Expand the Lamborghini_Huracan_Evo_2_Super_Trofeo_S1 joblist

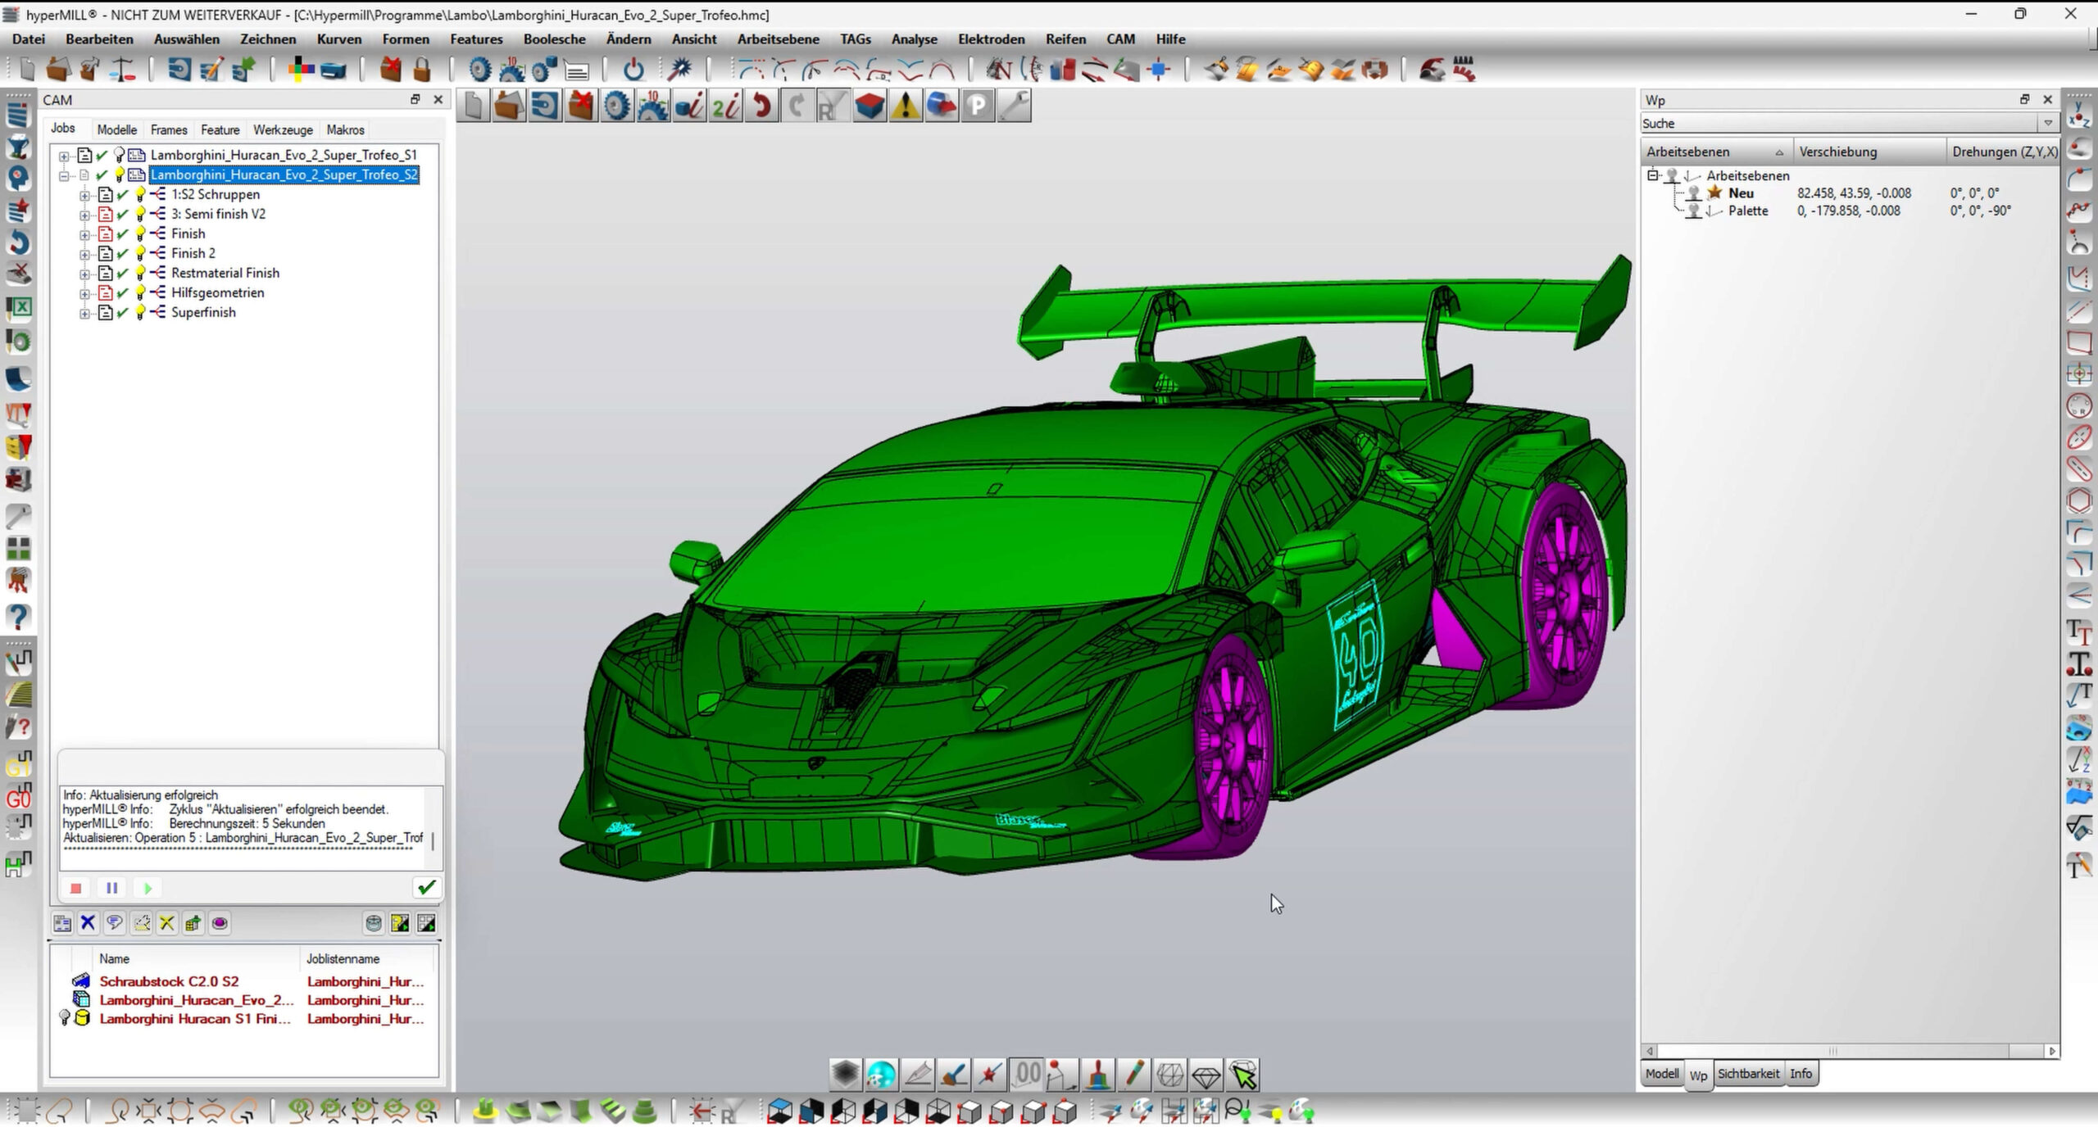pyautogui.click(x=64, y=155)
